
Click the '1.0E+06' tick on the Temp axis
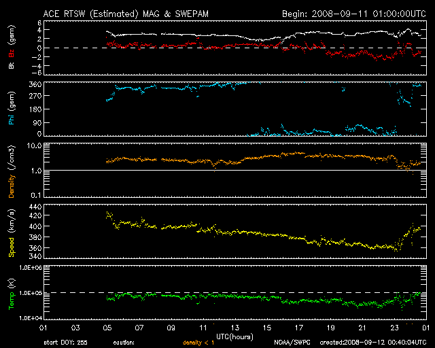[x=31, y=268]
